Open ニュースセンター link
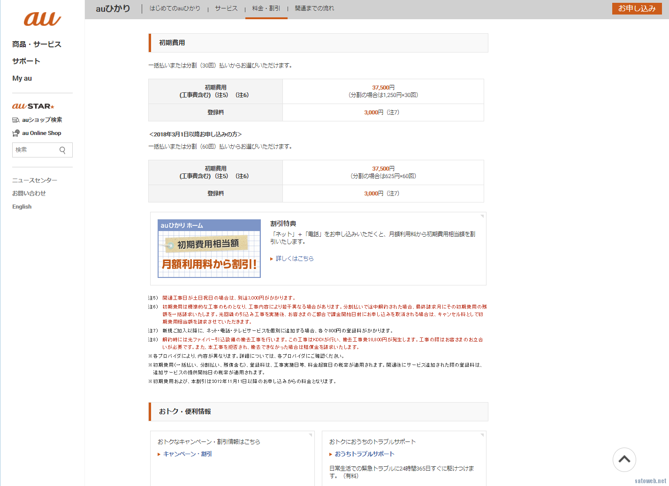669x486 pixels. pyautogui.click(x=35, y=180)
